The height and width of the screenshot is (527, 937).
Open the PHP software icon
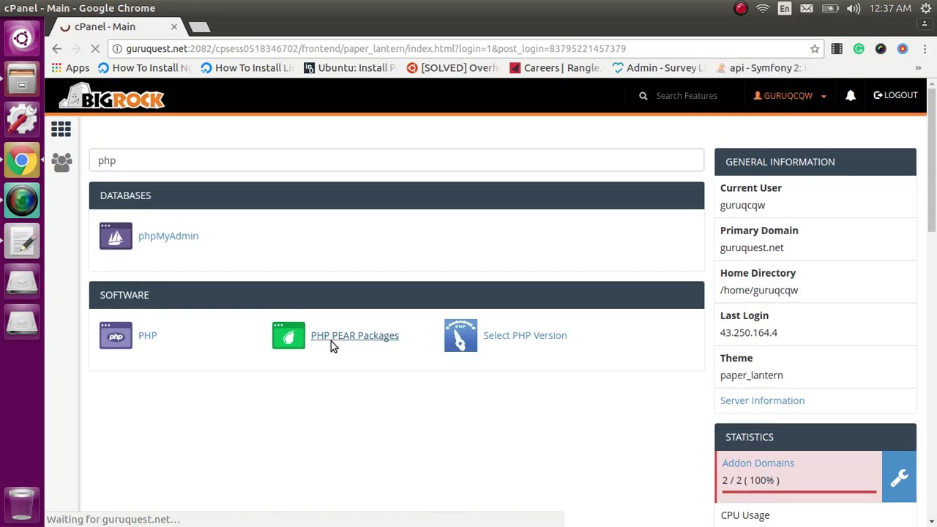coord(116,335)
